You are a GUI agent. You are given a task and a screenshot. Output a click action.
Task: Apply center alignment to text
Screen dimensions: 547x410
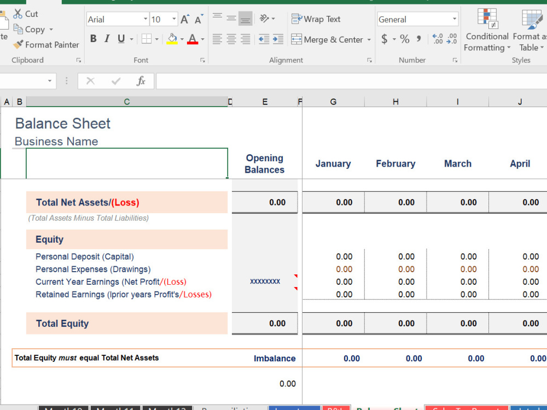[231, 39]
